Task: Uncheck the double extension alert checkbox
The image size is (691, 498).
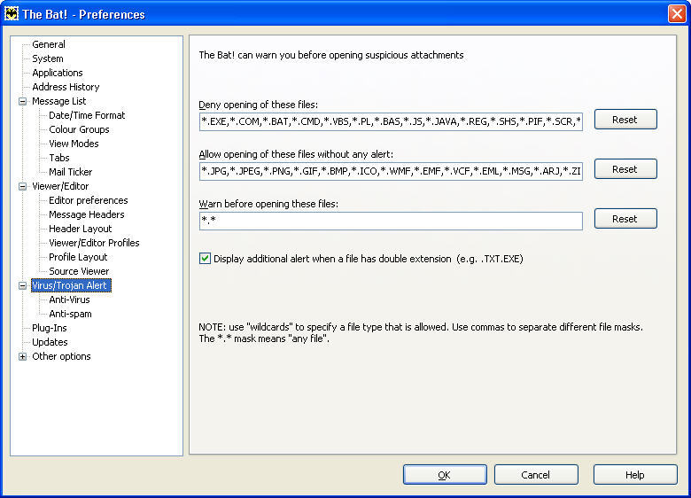Action: click(205, 259)
